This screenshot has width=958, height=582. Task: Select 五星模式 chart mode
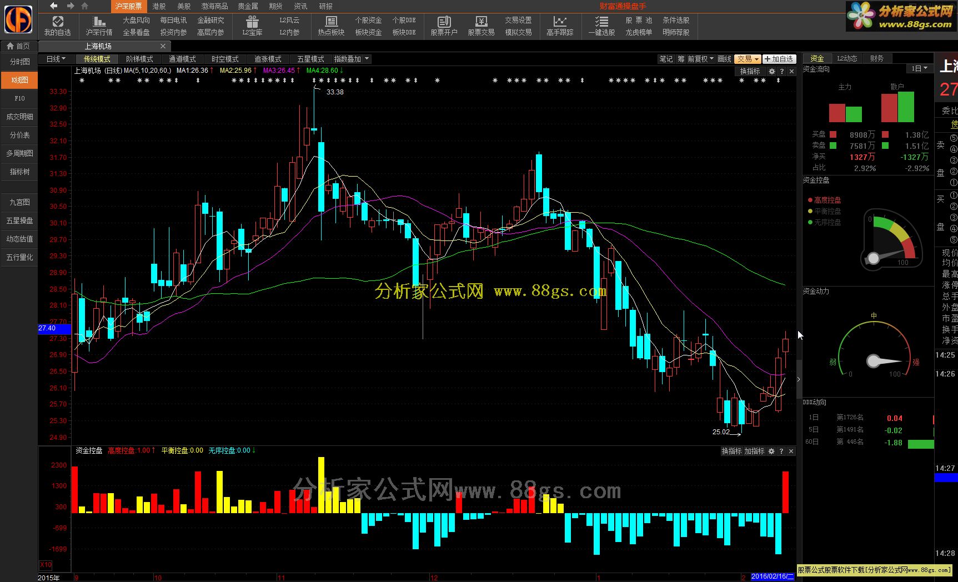click(x=310, y=59)
